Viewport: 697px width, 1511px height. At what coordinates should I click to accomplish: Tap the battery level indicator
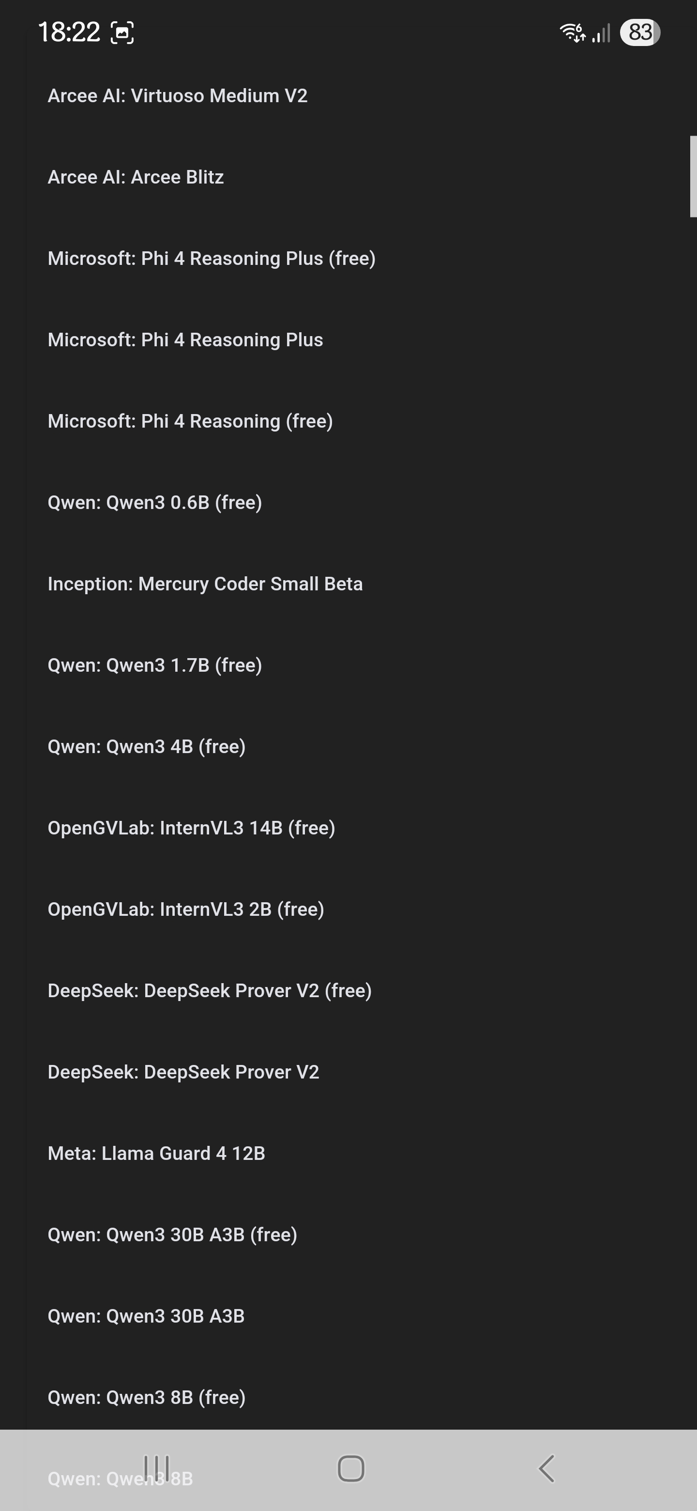(639, 32)
